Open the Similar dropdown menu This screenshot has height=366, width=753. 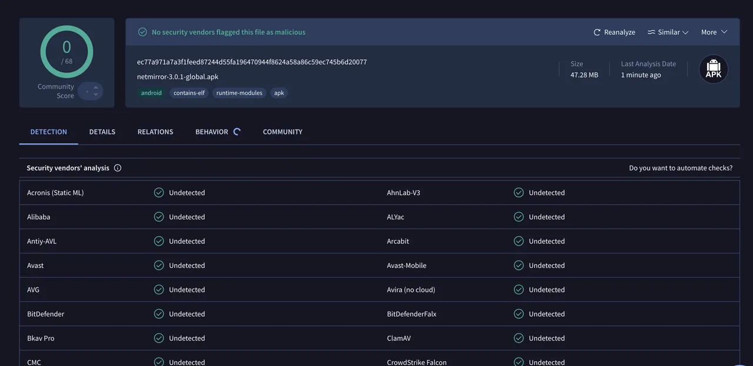668,32
